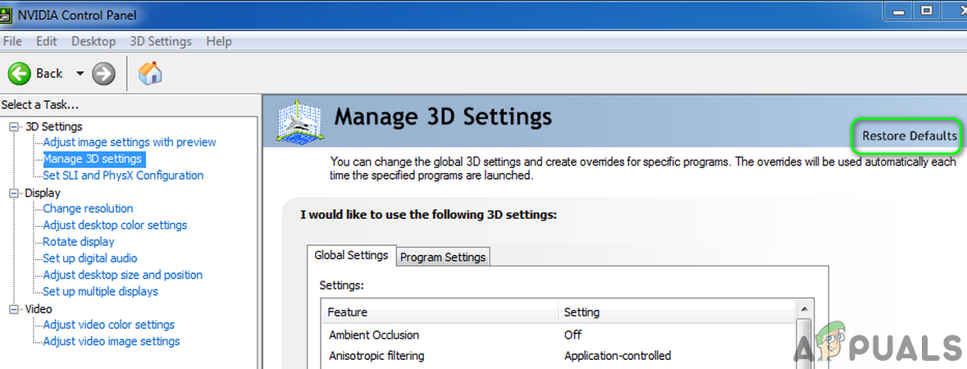Open the Change resolution task
The image size is (967, 369).
[88, 209]
